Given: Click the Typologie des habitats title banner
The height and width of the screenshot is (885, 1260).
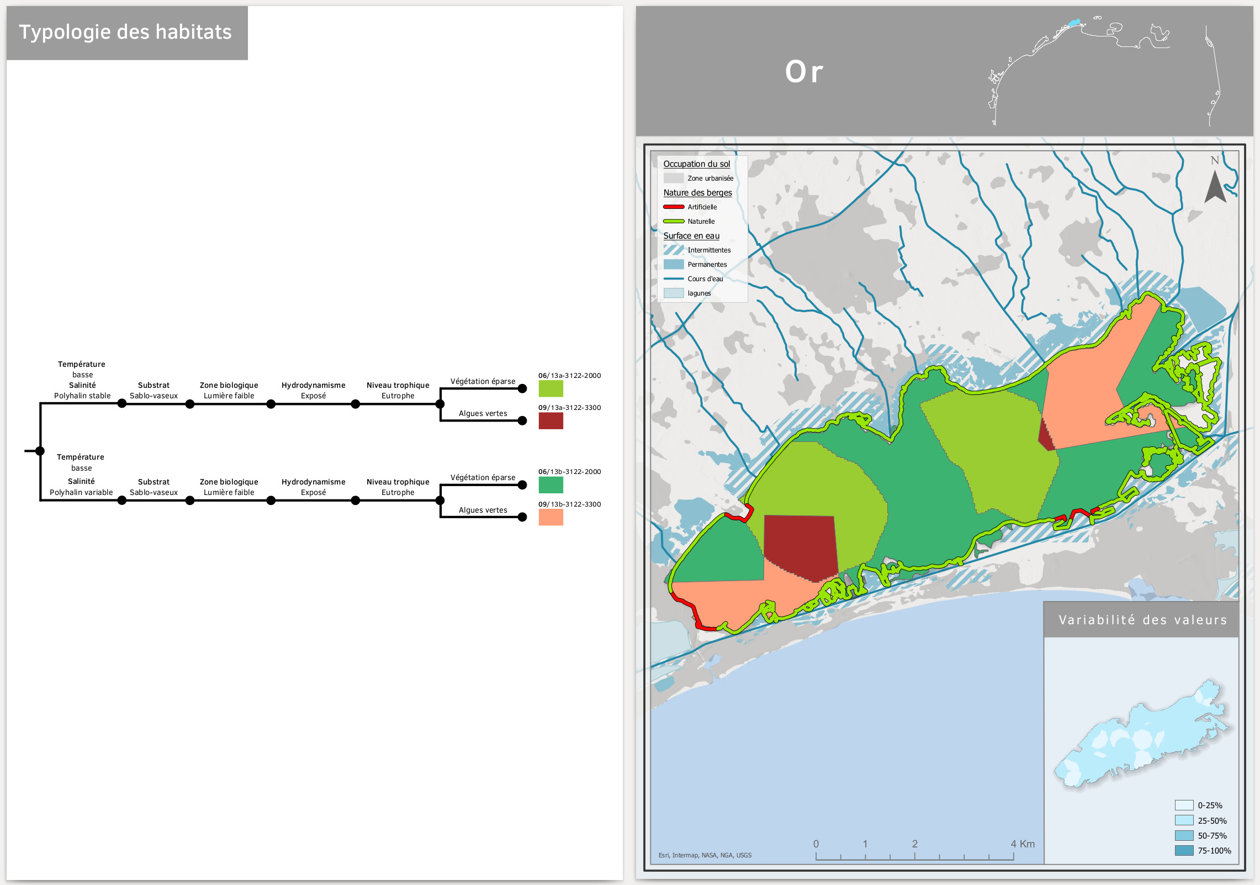Looking at the screenshot, I should pos(126,33).
